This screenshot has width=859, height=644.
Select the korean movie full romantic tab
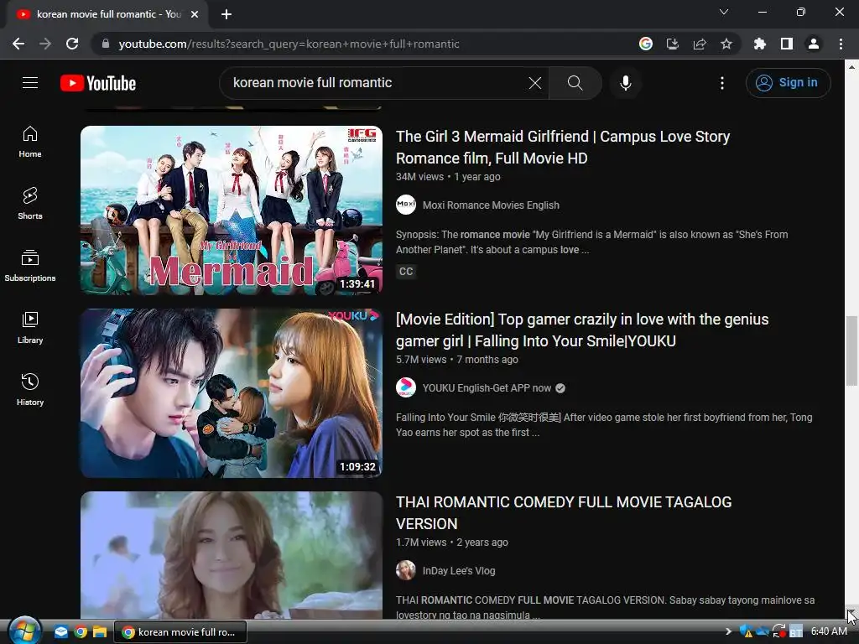(107, 14)
